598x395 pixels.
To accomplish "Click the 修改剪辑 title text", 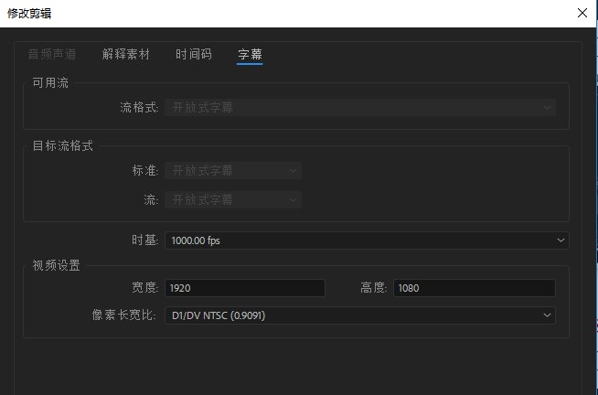I will (x=29, y=14).
